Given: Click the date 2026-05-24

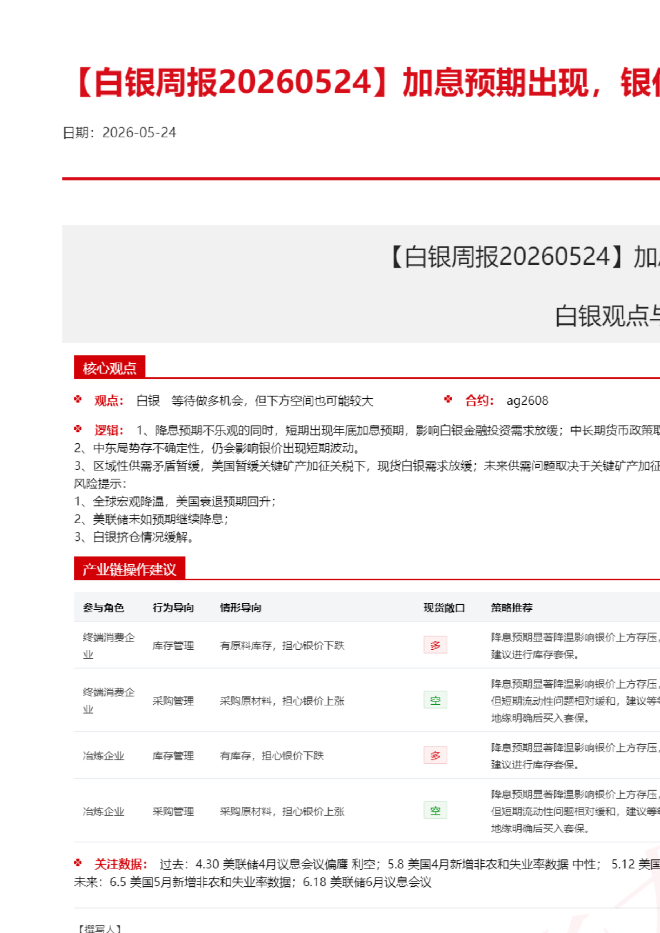Looking at the screenshot, I should tap(139, 133).
